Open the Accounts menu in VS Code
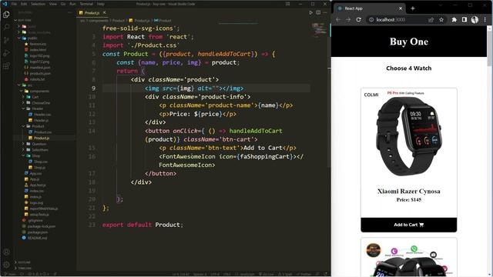493x277 pixels. [6, 252]
